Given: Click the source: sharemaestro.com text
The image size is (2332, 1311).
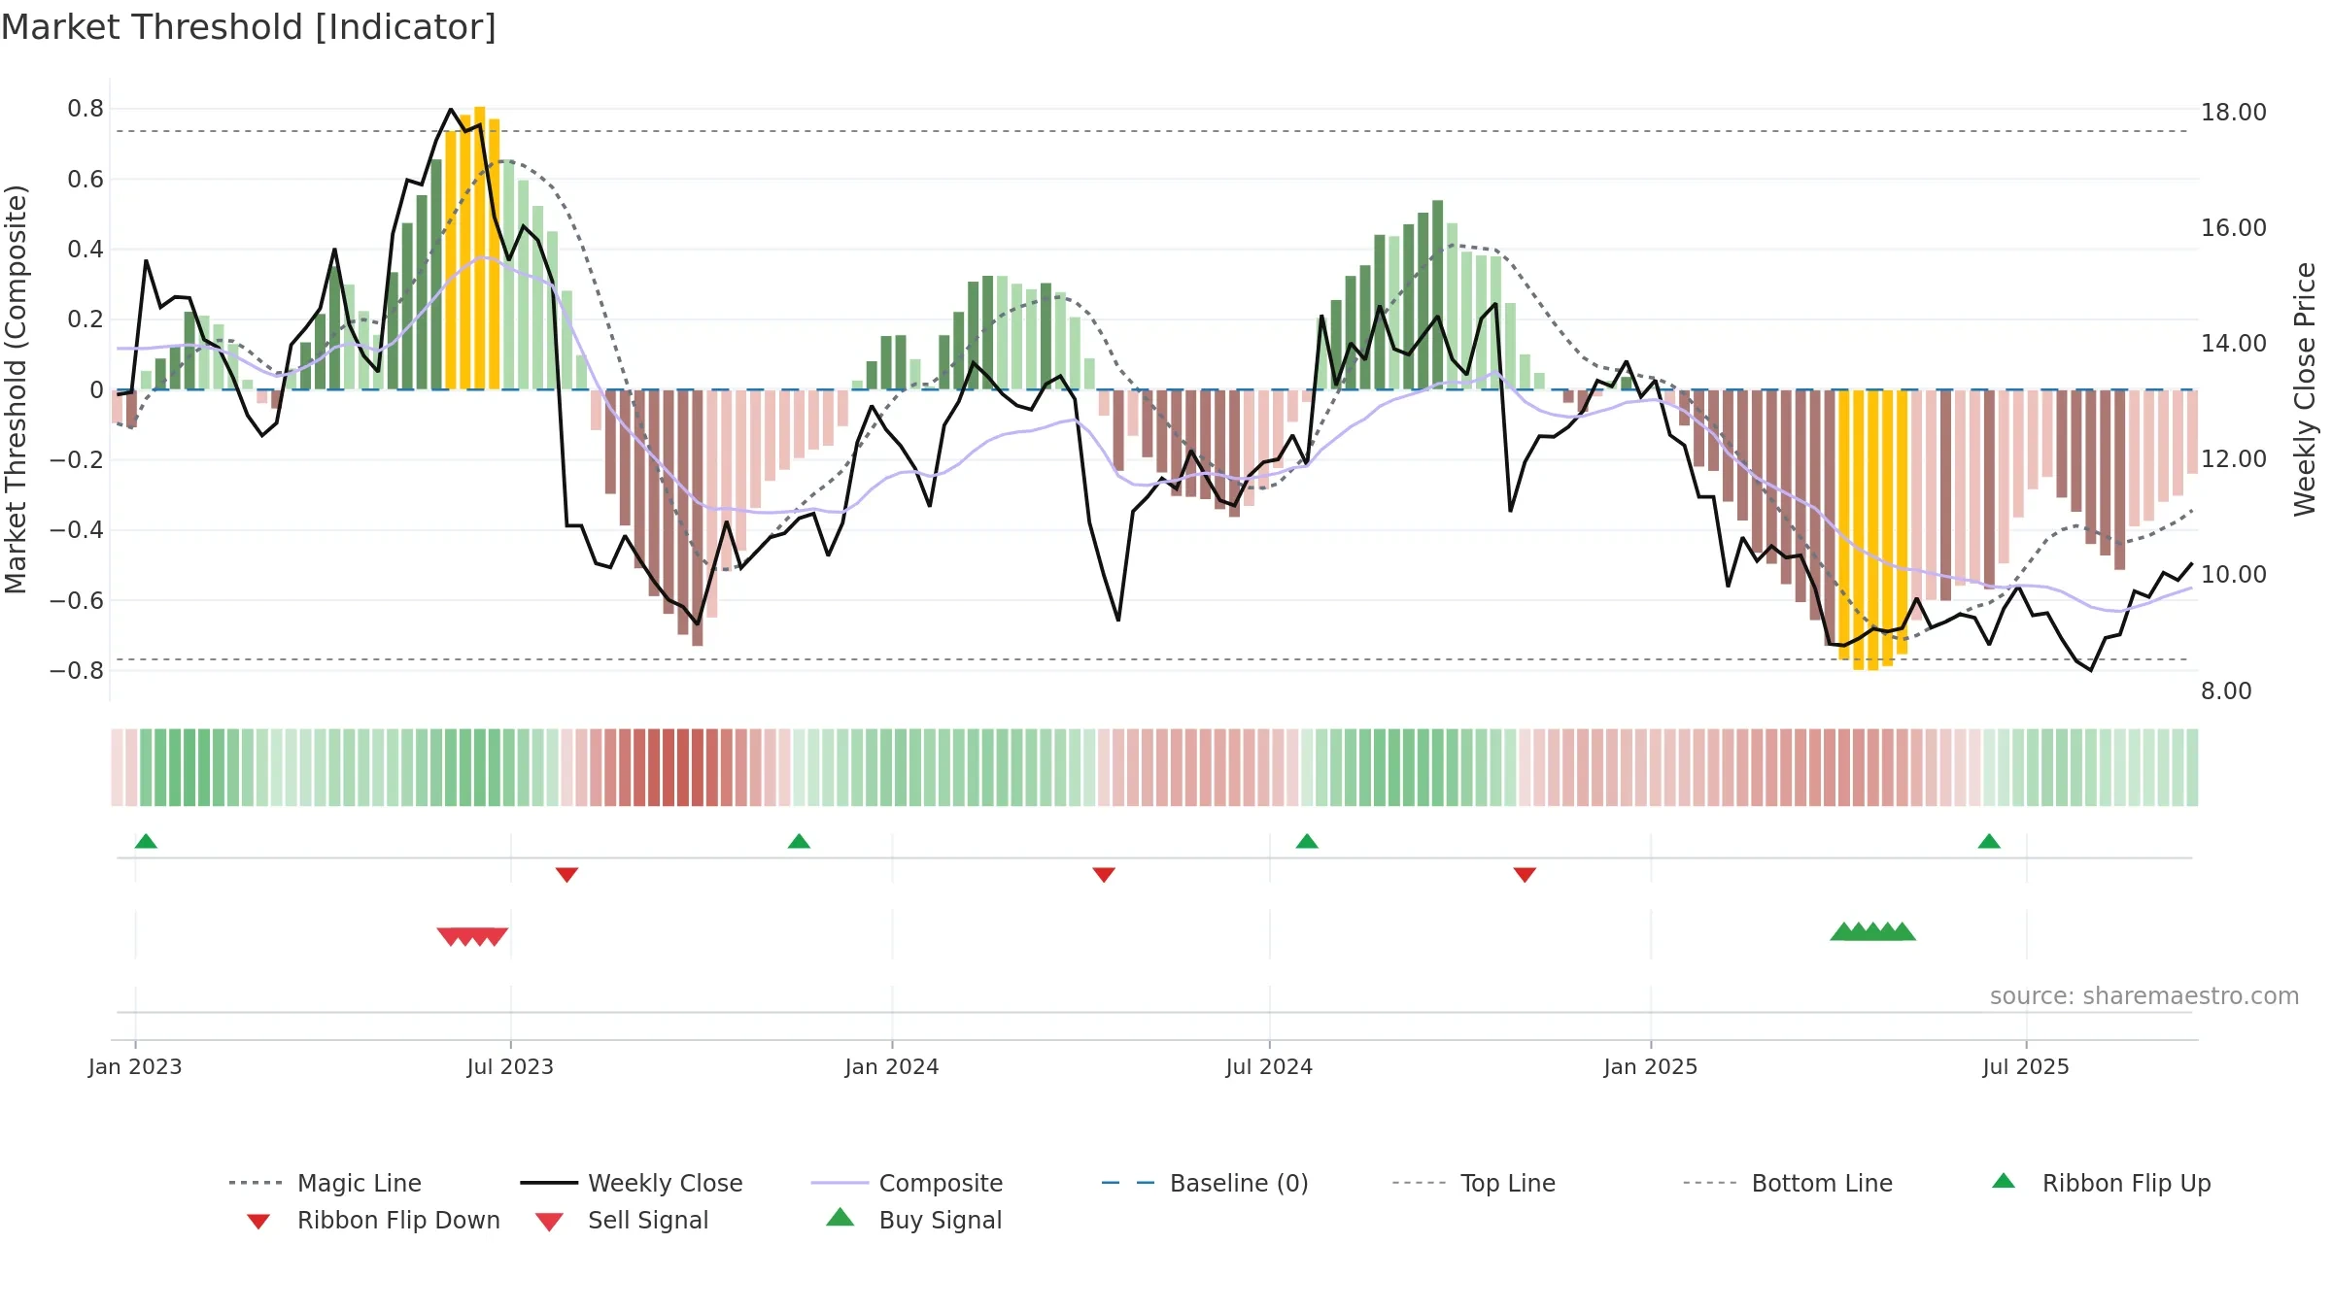Looking at the screenshot, I should [x=2144, y=996].
